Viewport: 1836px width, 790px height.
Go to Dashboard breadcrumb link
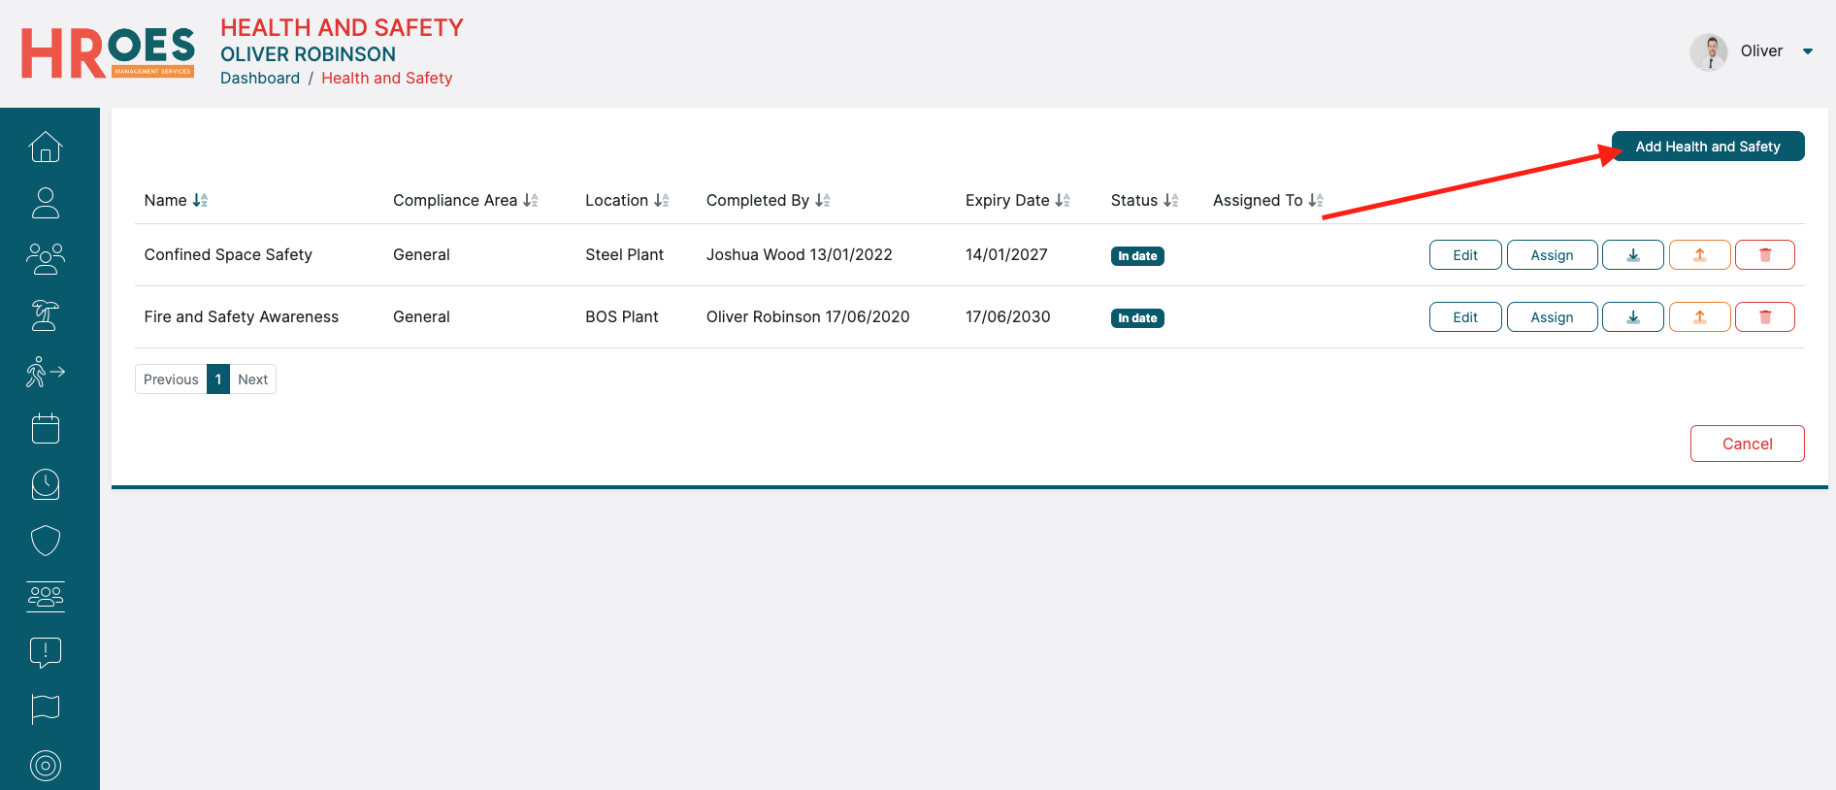pos(260,79)
